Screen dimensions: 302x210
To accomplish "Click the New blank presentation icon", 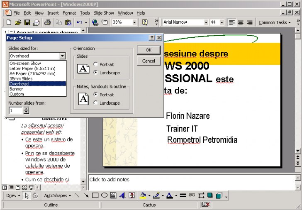I will (9, 22).
